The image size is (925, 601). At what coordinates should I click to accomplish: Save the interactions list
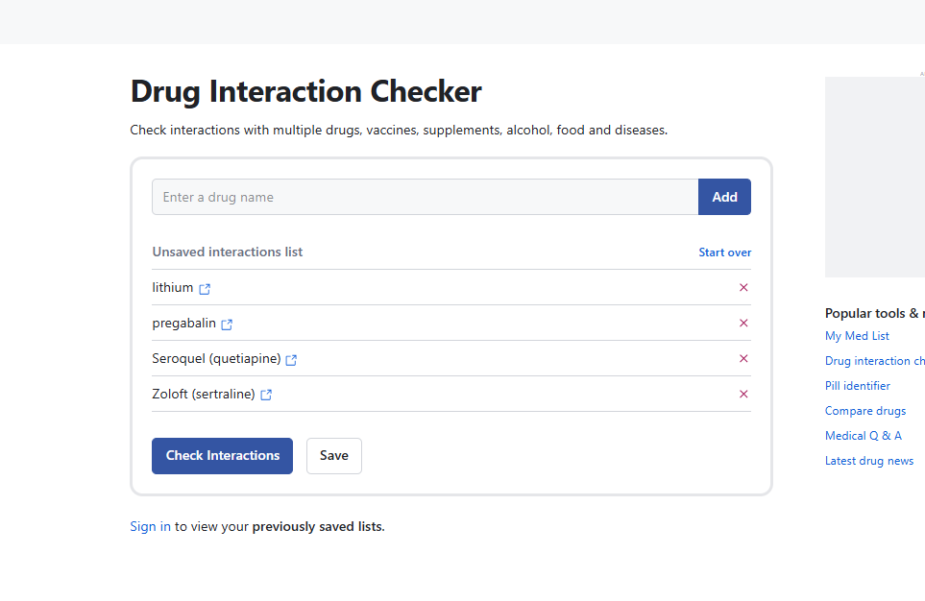coord(333,456)
